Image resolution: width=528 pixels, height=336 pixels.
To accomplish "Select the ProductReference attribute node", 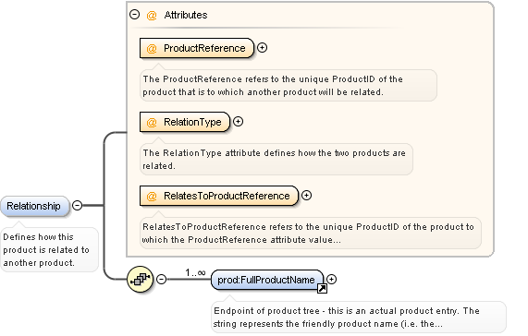I will click(197, 48).
